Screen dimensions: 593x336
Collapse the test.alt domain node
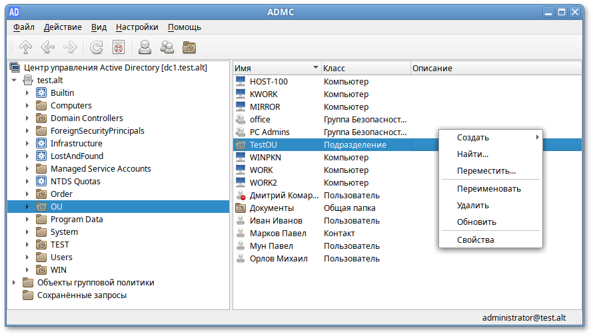point(15,81)
